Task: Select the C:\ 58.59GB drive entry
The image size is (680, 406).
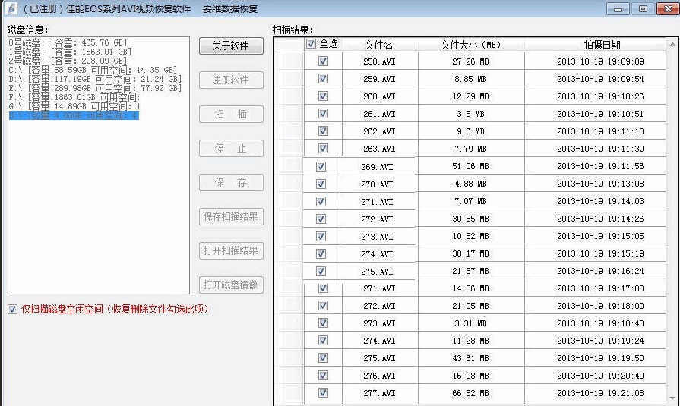Action: (x=93, y=70)
